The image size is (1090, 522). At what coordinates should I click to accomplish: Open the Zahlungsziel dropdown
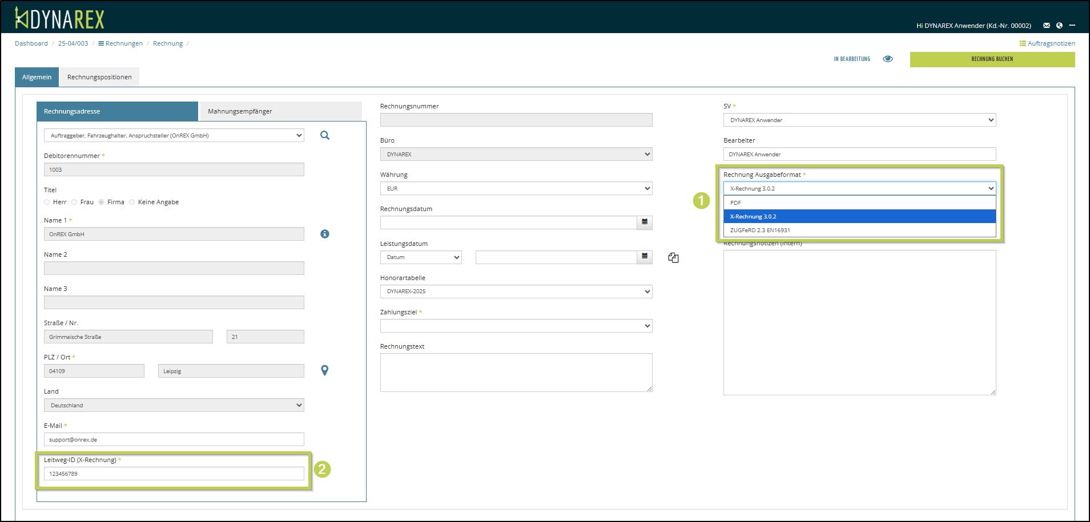pos(516,326)
